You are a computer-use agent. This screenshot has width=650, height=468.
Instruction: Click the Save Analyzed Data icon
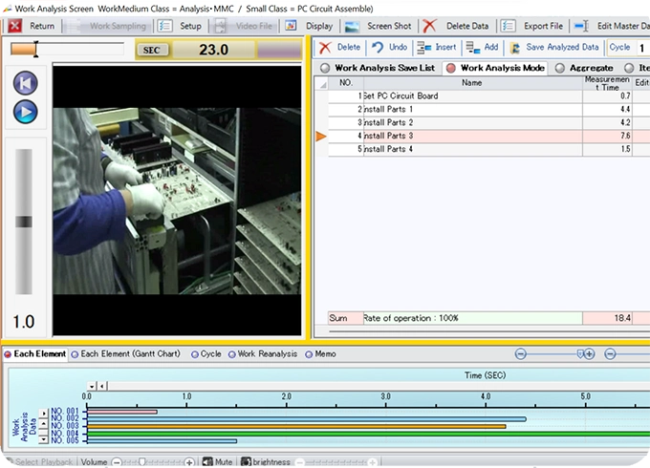[515, 48]
